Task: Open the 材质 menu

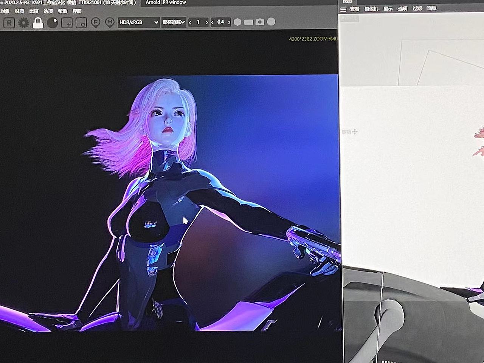Action: [x=19, y=11]
